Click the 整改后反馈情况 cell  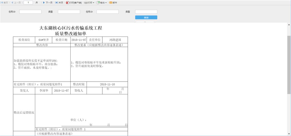click(24, 113)
